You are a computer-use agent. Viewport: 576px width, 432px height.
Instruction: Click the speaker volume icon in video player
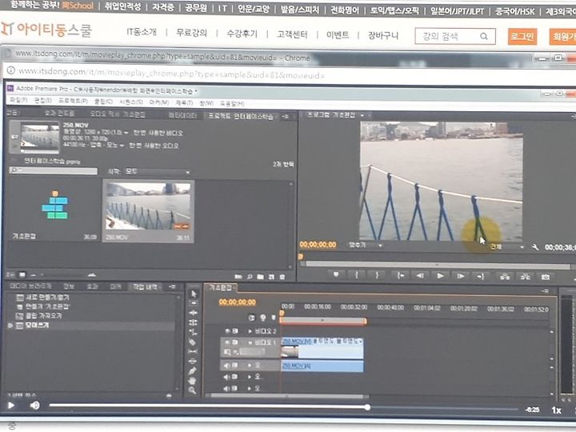[x=35, y=405]
